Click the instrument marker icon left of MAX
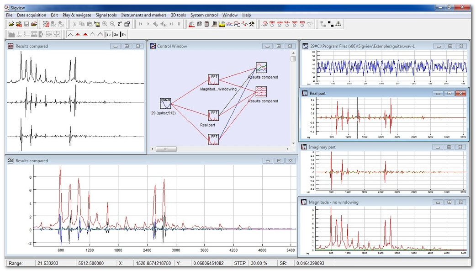 [264, 24]
